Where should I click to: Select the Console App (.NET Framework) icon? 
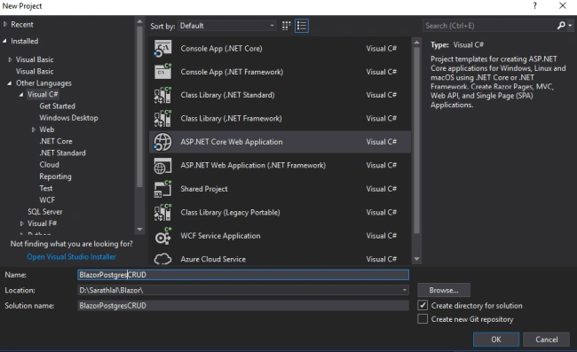click(162, 72)
